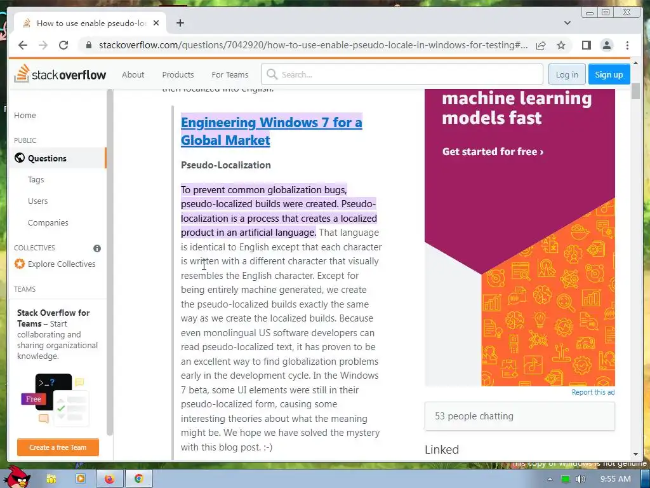Click the Teams illustration with Free badge
650x488 pixels.
(56, 400)
